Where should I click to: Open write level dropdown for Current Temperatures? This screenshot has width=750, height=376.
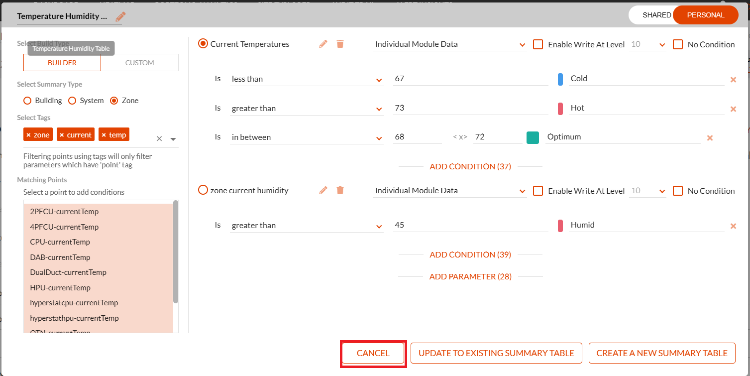tap(648, 44)
